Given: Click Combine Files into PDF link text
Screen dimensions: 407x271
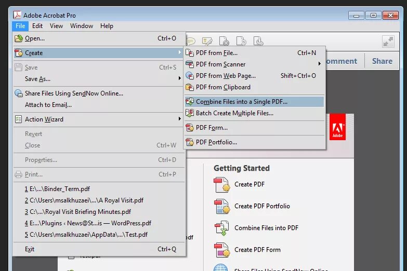Looking at the screenshot, I should coord(266,228).
